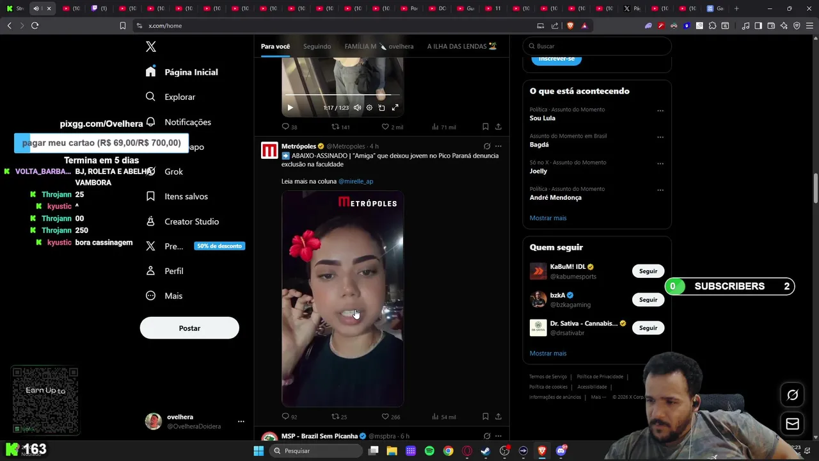
Task: Show more trends under O que está acontecendo
Action: coord(548,218)
